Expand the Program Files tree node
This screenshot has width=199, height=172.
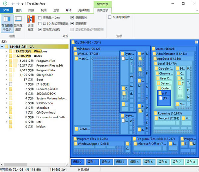(x=6, y=61)
